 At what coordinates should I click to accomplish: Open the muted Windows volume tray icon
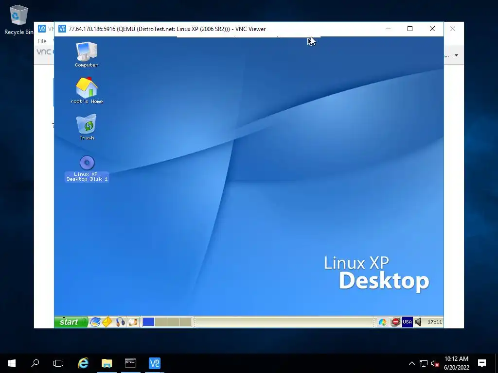point(435,363)
